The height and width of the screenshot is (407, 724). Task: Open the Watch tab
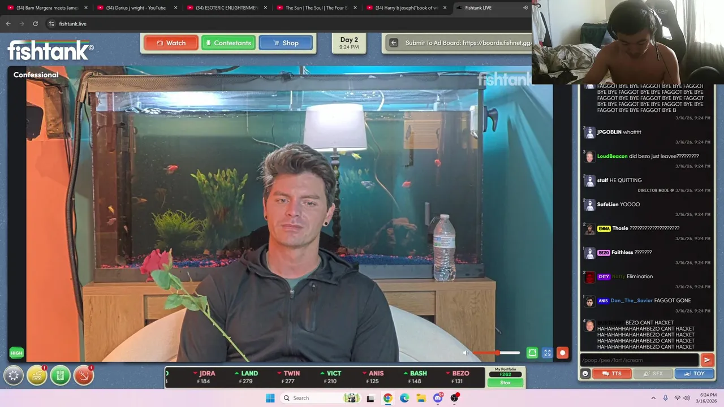tap(171, 43)
